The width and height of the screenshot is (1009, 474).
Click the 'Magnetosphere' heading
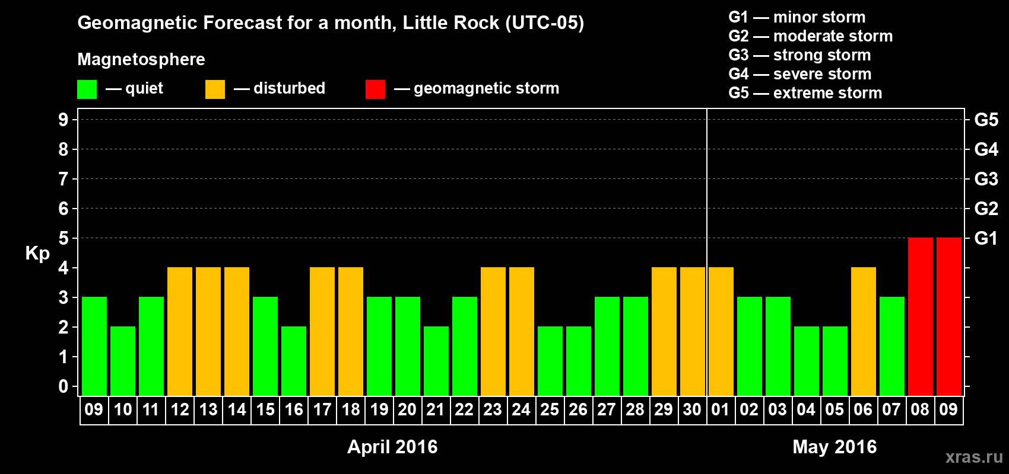pos(141,59)
